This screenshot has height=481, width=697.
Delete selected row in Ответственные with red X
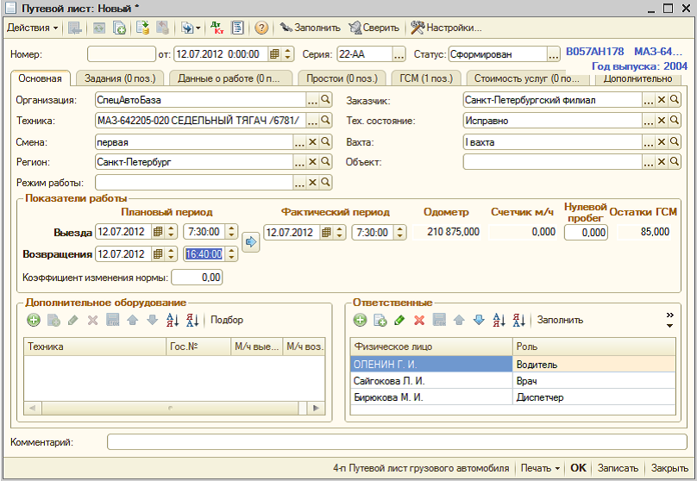click(x=419, y=320)
